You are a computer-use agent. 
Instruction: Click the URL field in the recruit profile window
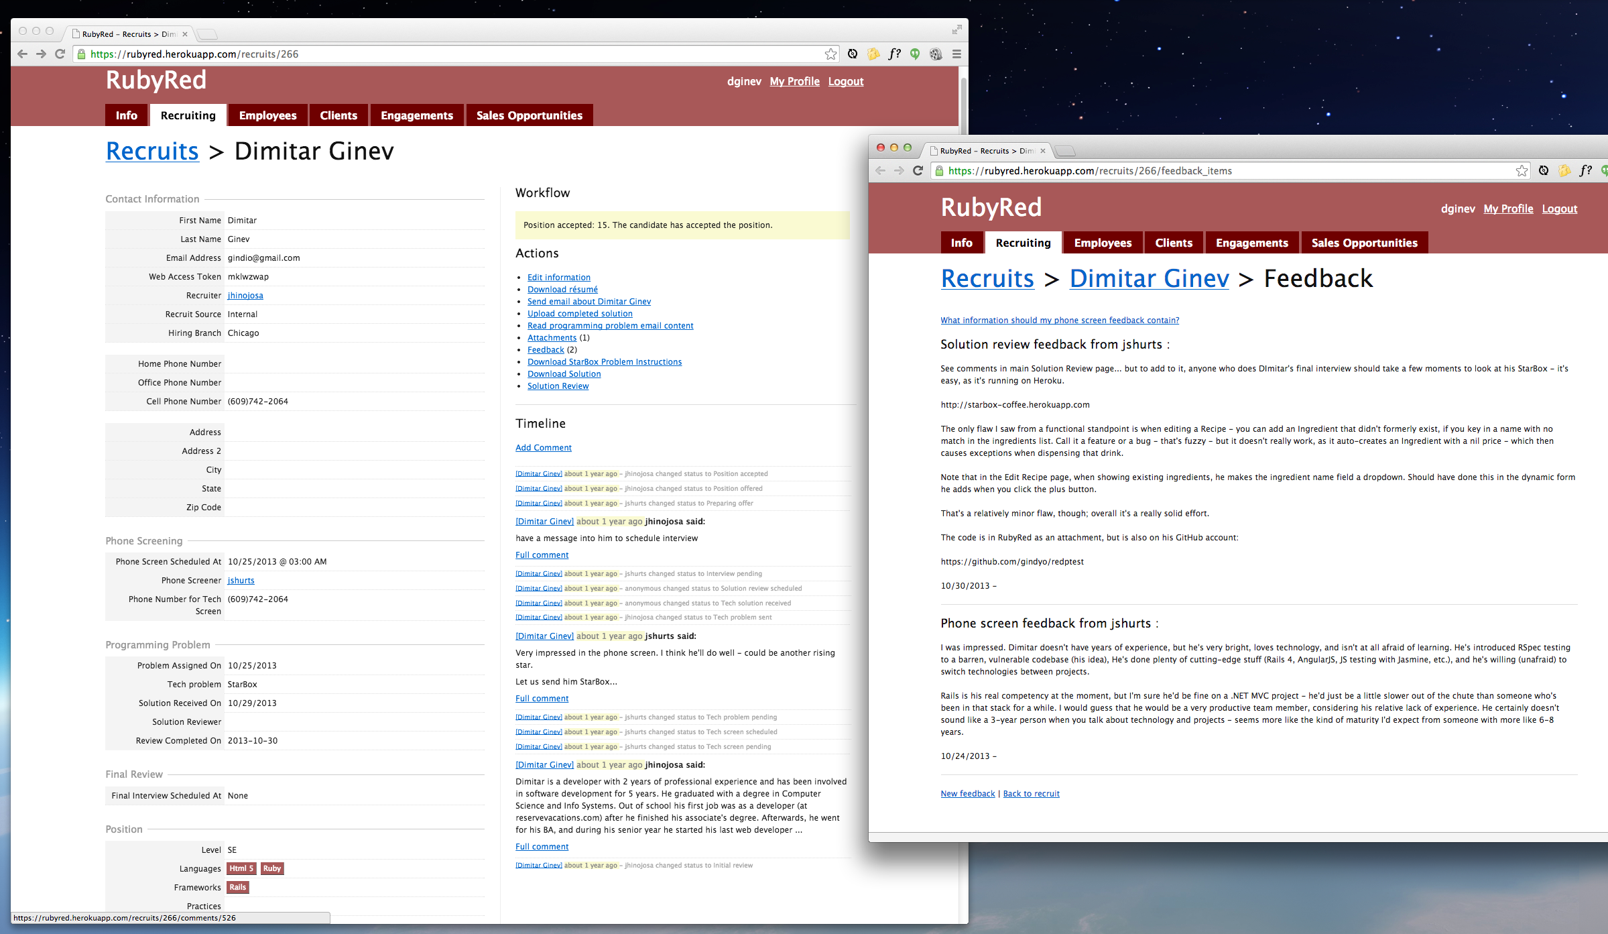coord(456,54)
